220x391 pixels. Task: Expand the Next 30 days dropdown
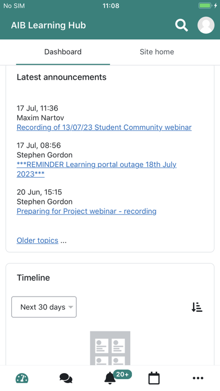(x=44, y=307)
